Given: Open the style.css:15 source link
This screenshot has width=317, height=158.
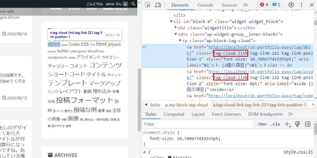Looking at the screenshot, I should tap(298, 152).
